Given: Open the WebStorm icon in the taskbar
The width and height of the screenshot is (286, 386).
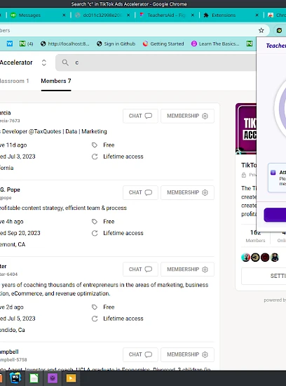Looking at the screenshot, I should click(15, 378).
